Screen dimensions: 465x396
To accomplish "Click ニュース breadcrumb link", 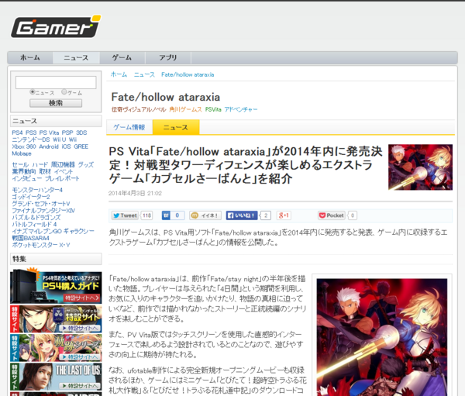I will [144, 74].
